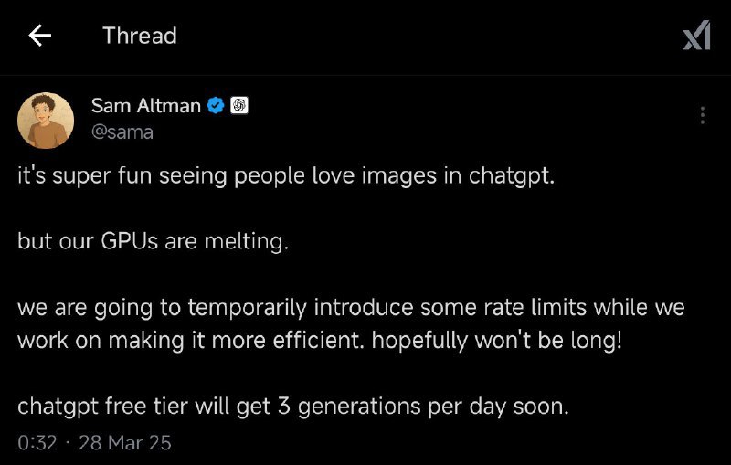The height and width of the screenshot is (465, 731).
Task: Click the Thread header title
Action: coord(139,36)
